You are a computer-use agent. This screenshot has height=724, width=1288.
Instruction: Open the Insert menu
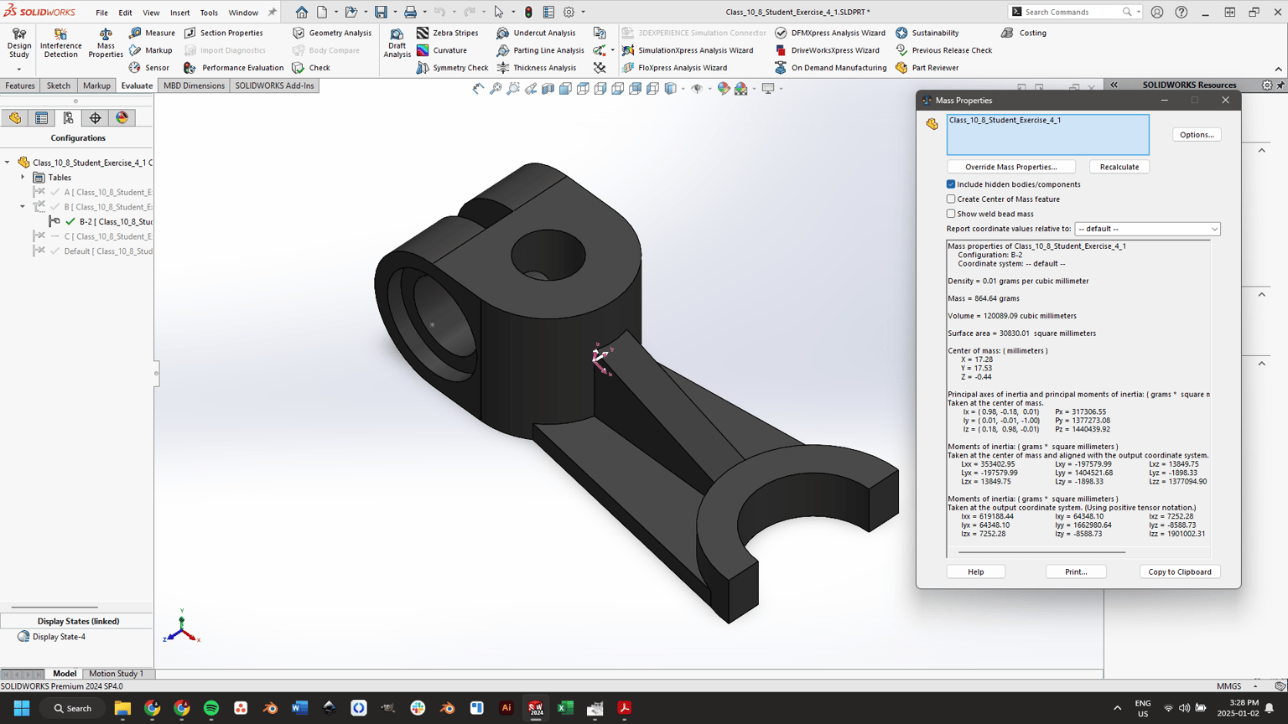179,13
